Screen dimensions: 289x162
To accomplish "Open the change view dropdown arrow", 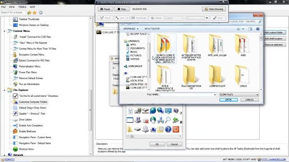I will click(243, 29).
